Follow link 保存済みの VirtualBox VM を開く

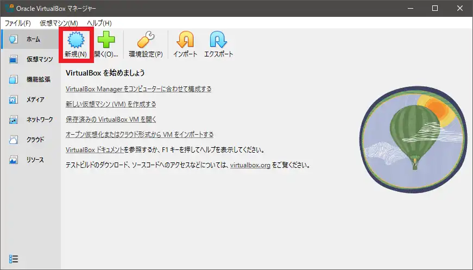tap(111, 119)
